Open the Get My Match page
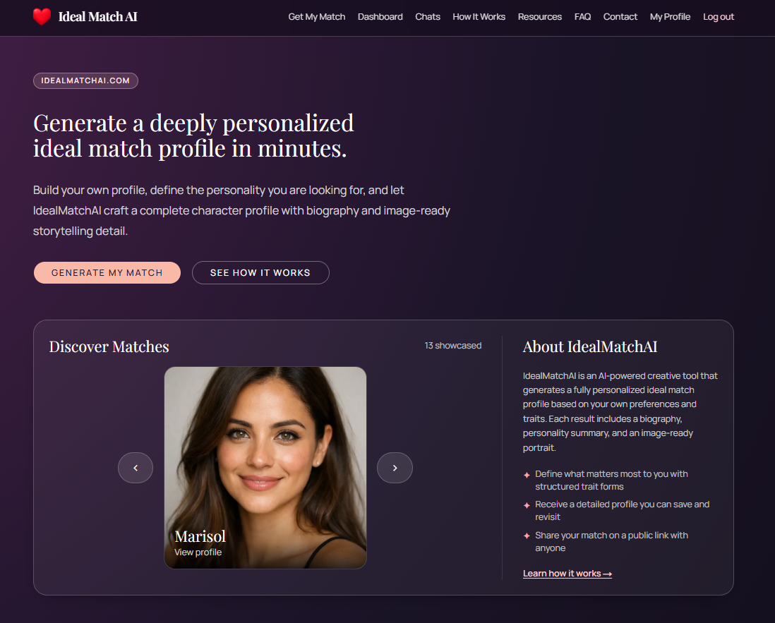 [317, 17]
